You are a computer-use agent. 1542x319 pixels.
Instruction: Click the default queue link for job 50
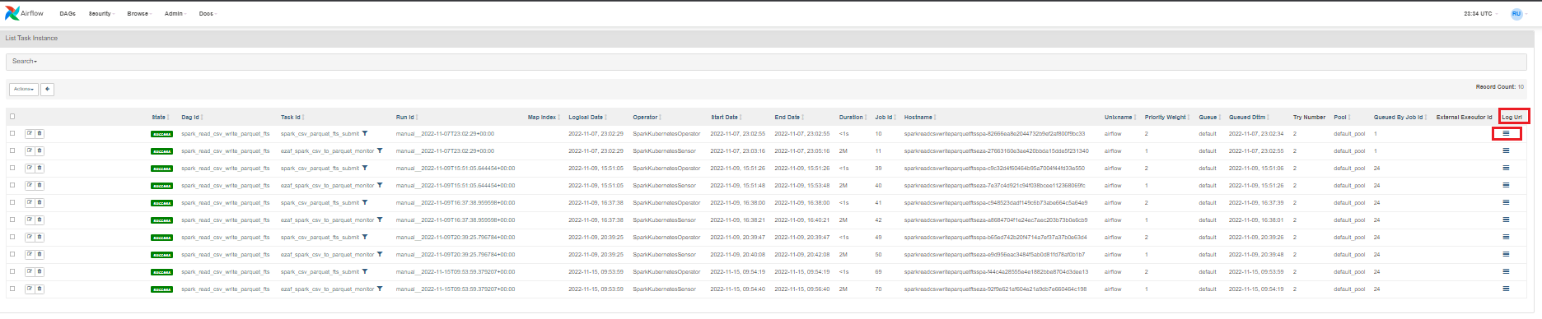pos(1208,254)
